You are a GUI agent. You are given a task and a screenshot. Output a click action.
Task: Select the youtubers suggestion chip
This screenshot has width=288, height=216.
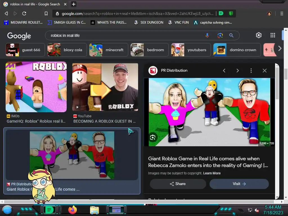[x=191, y=50]
